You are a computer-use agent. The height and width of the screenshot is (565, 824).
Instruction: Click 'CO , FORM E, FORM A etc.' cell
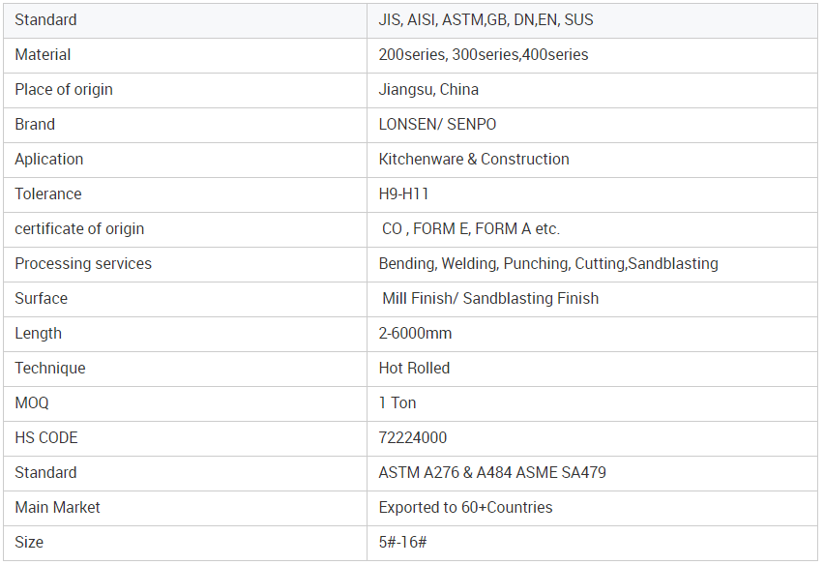pyautogui.click(x=471, y=229)
